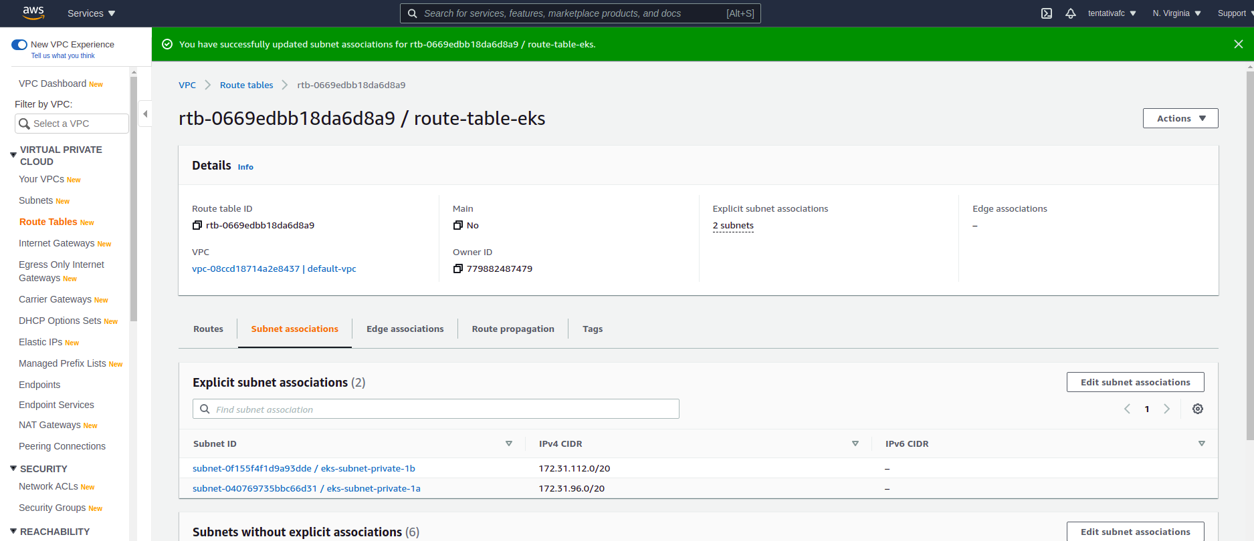Open the default-vpc link

[x=274, y=268]
